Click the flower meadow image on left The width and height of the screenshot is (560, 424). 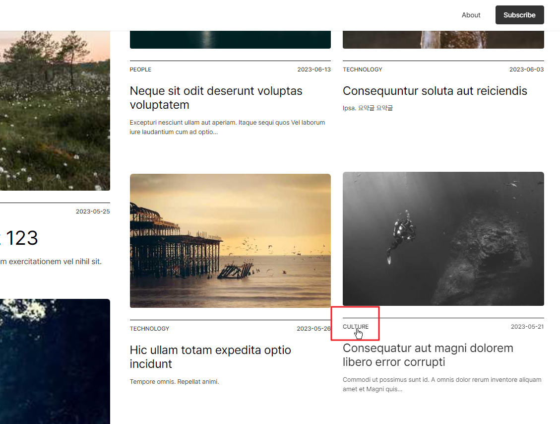(55, 111)
